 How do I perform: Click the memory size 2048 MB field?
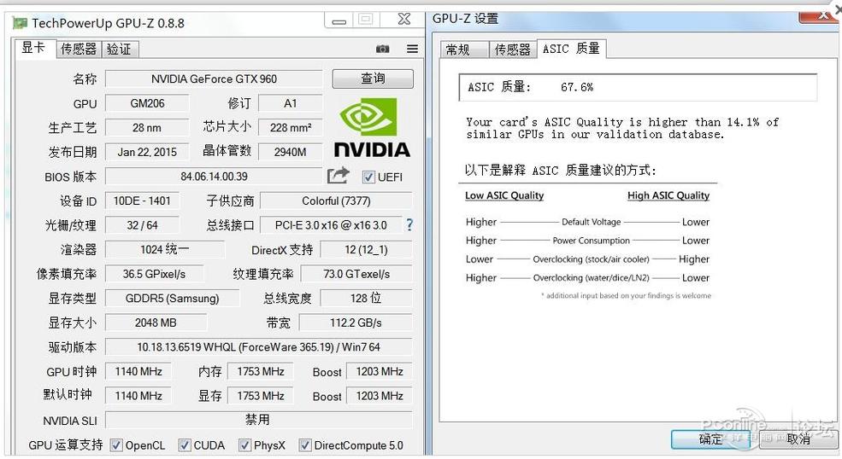click(156, 322)
